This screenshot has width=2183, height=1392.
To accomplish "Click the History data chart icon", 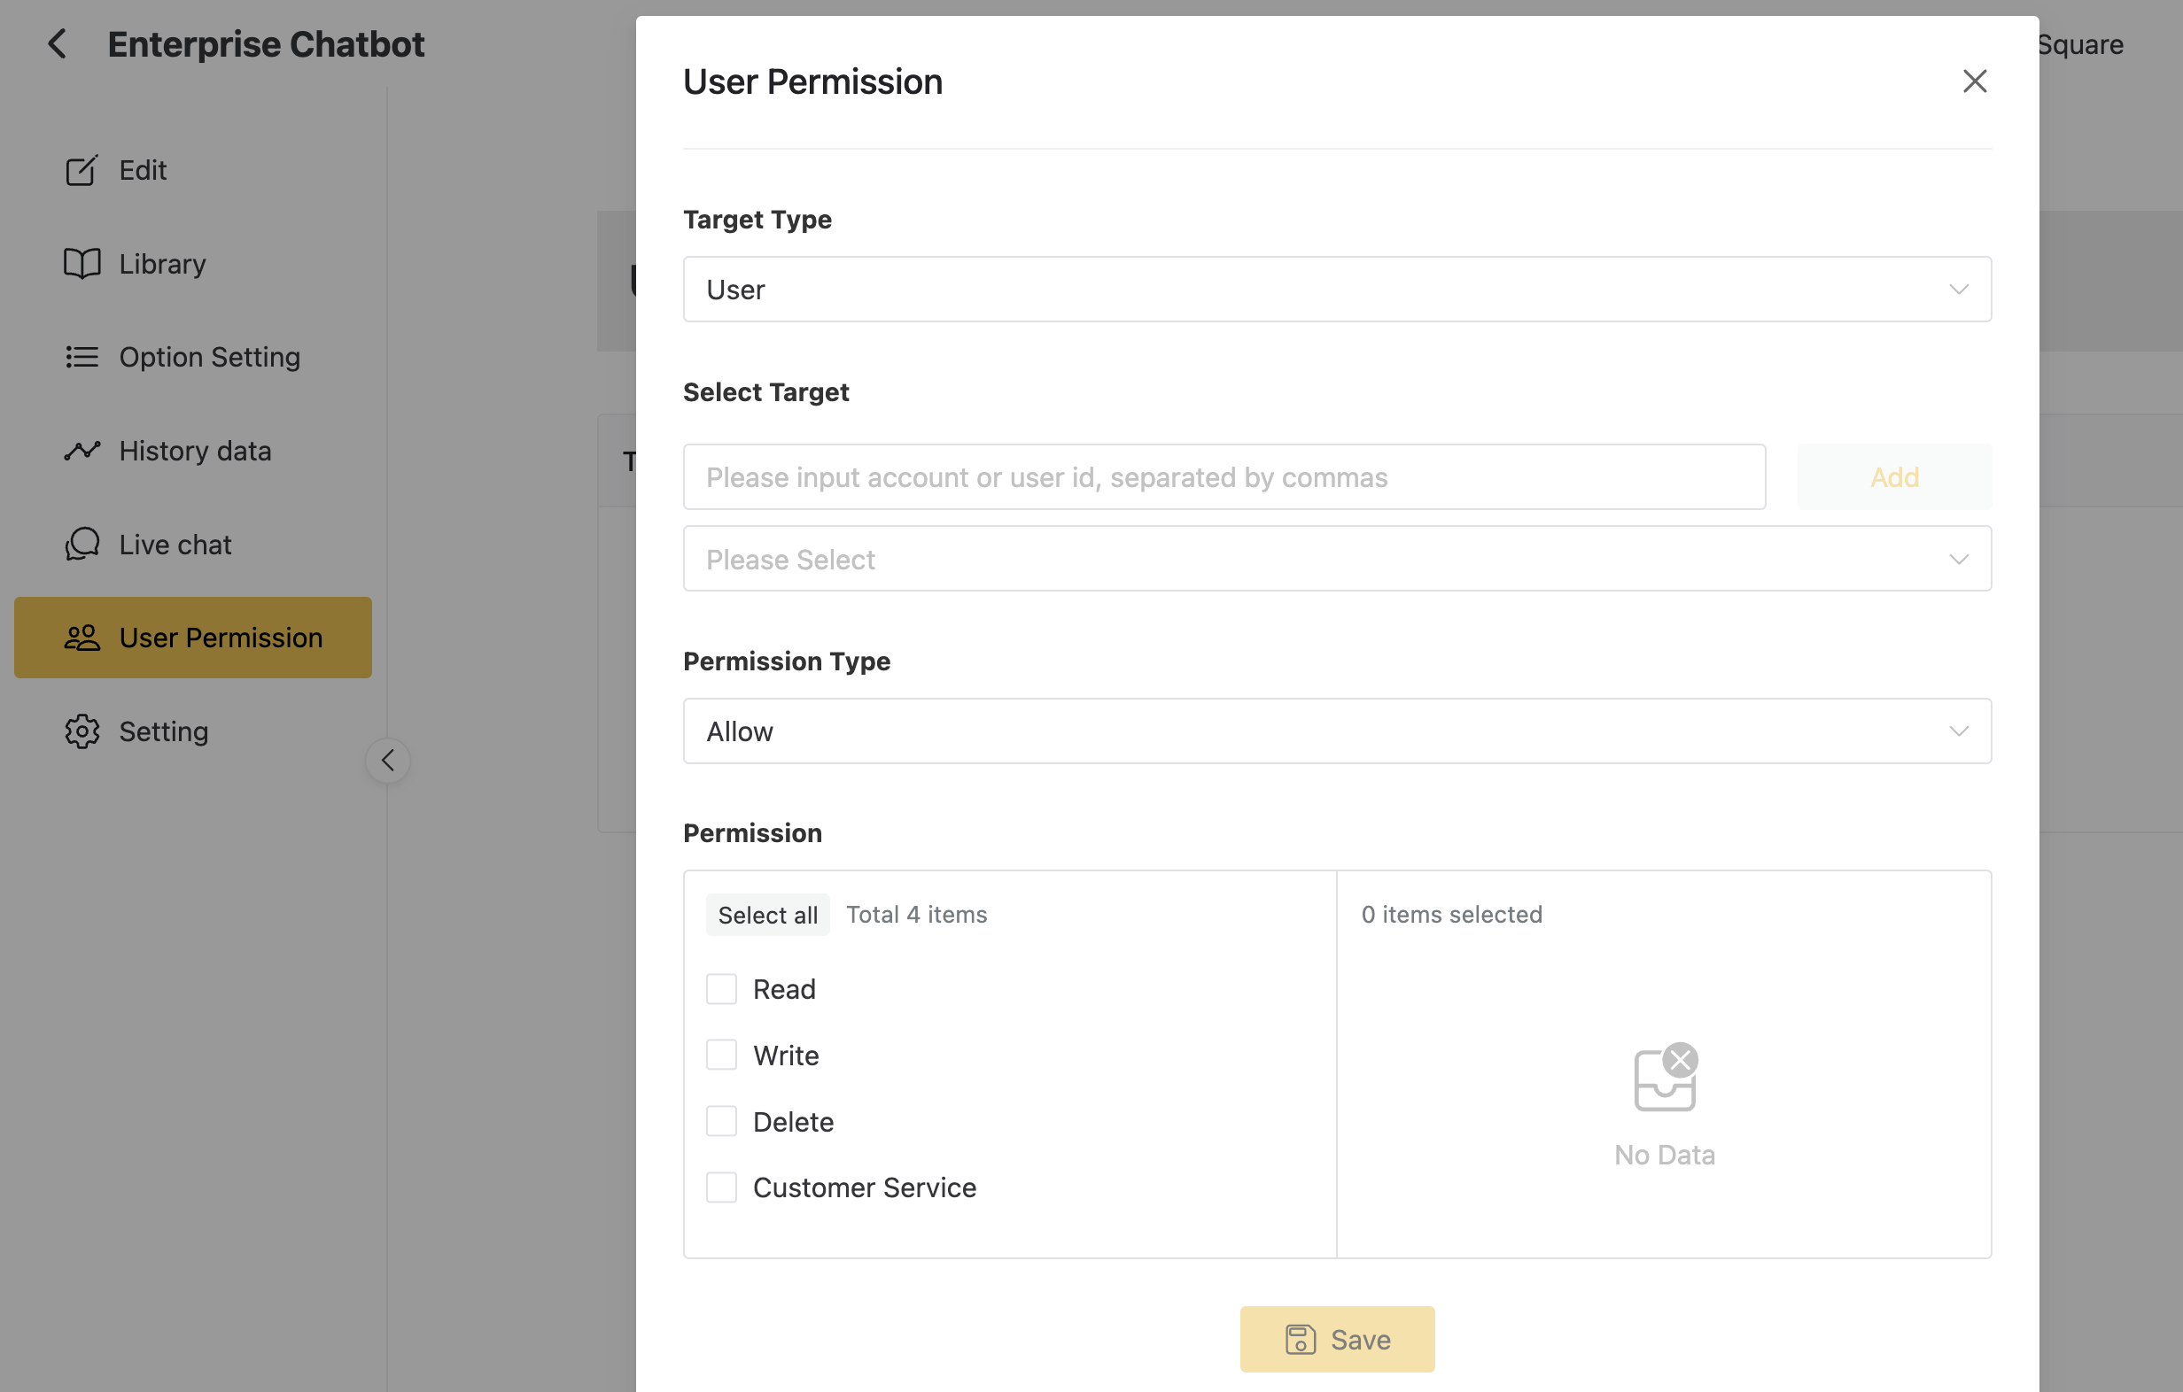I will click(x=82, y=451).
